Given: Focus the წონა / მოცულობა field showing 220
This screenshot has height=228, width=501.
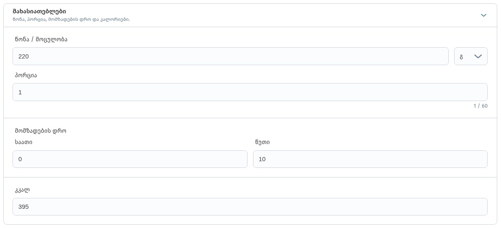Looking at the screenshot, I should [230, 56].
